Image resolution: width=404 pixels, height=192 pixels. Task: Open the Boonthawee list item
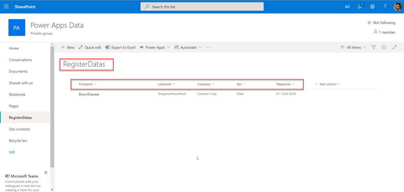(x=89, y=95)
